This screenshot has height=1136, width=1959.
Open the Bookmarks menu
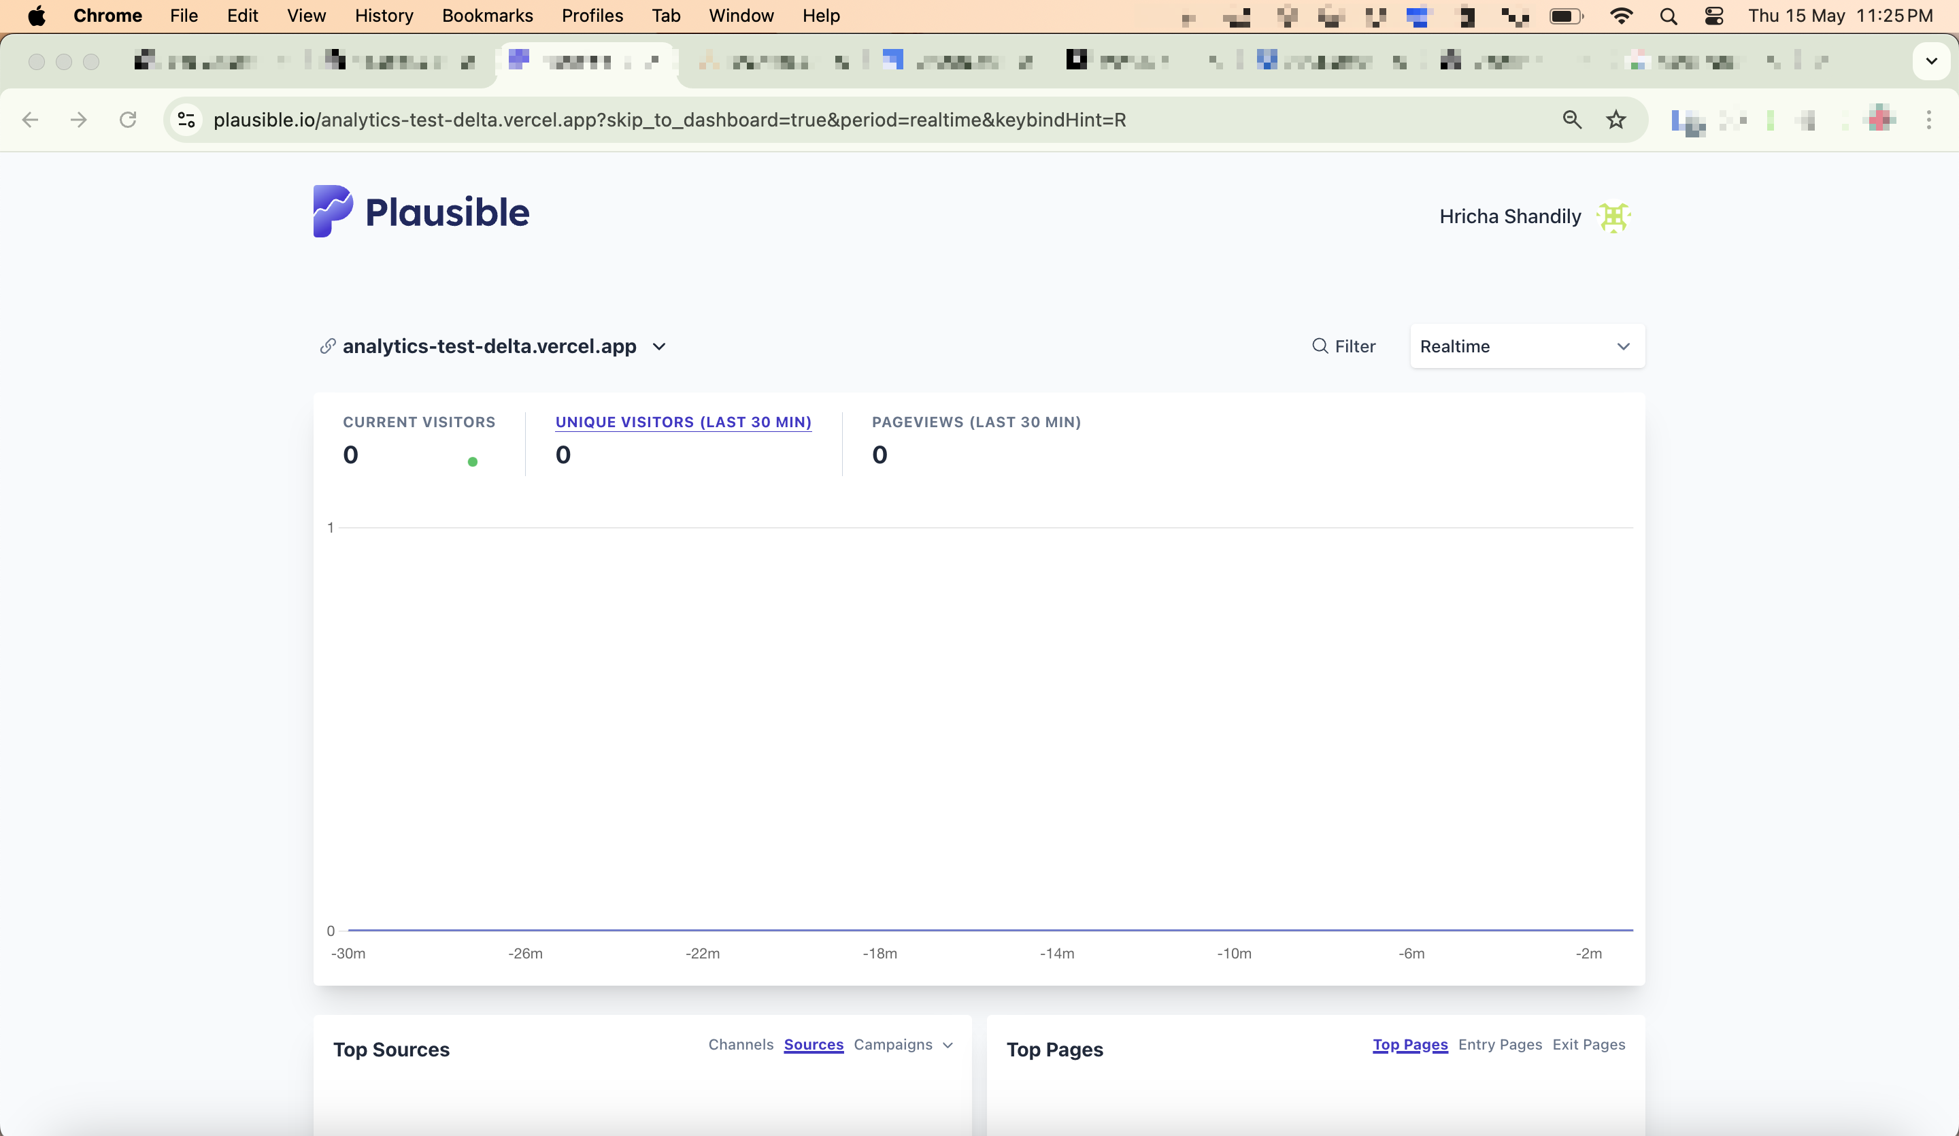click(x=486, y=16)
